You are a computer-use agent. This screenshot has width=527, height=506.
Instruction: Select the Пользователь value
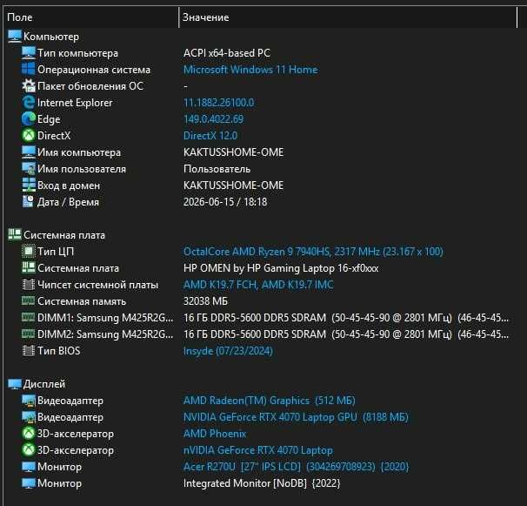point(217,169)
